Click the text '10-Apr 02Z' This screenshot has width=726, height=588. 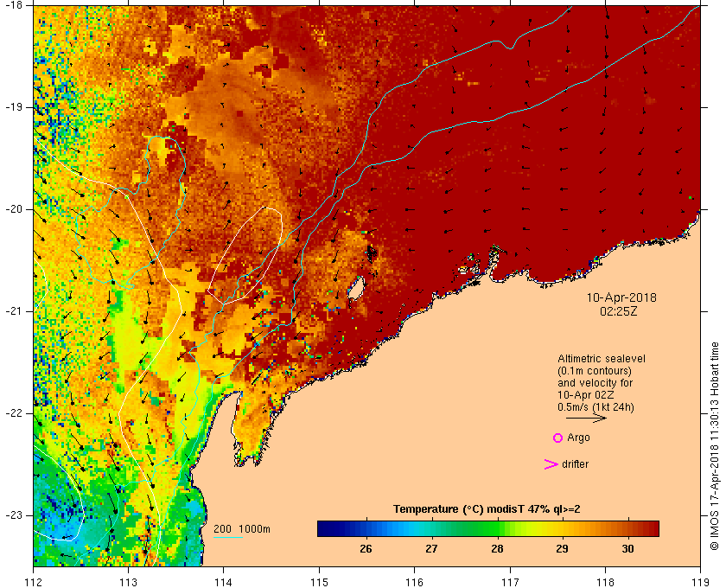point(586,395)
